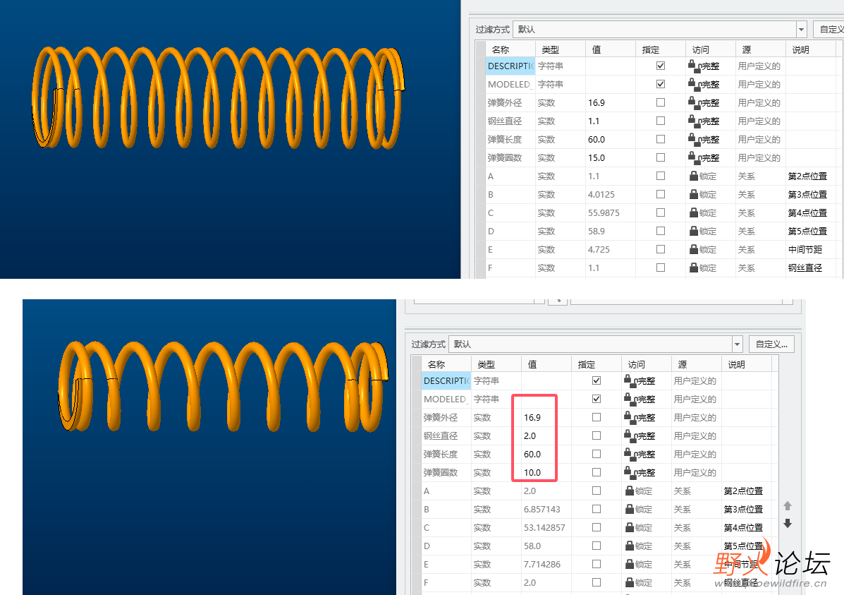Uncheck the MODELED checkbox in the lower table
The image size is (844, 595).
click(597, 399)
